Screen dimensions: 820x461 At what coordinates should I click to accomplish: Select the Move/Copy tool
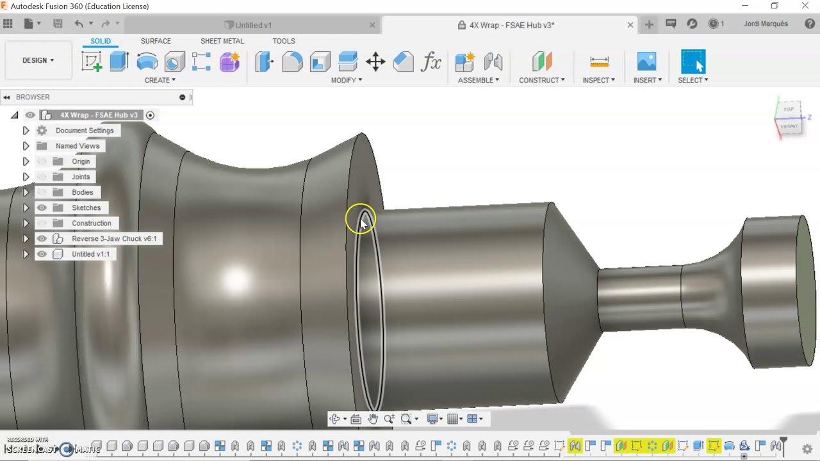pos(375,61)
